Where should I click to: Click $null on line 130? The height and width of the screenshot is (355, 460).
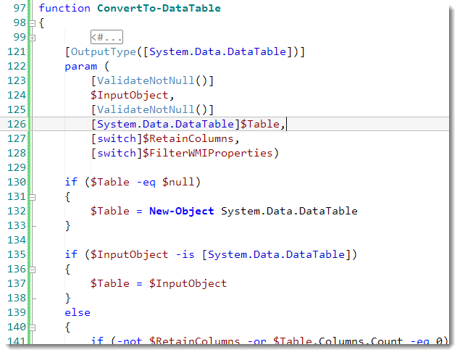[178, 182]
